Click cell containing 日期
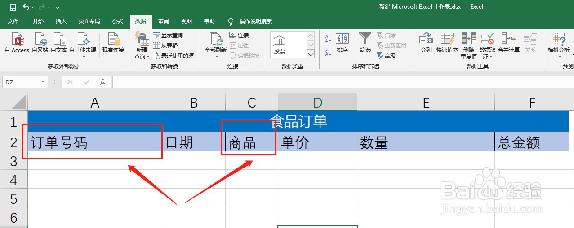This screenshot has width=574, height=228. [194, 142]
